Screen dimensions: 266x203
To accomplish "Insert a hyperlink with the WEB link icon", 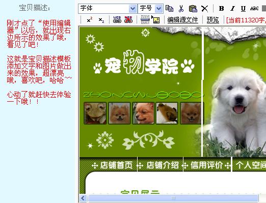I will pyautogui.click(x=117, y=20).
